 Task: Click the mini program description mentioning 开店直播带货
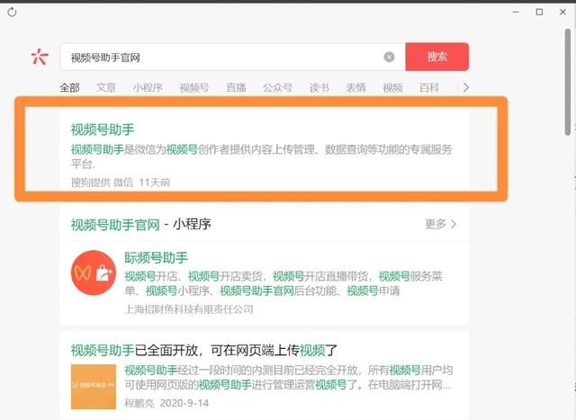point(283,283)
